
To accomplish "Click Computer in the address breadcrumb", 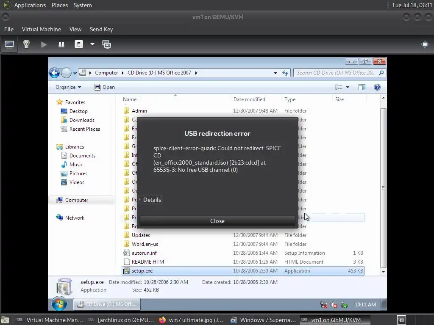I will pyautogui.click(x=106, y=73).
